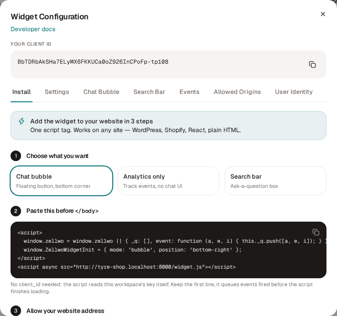Open the Developer docs link

tap(33, 29)
